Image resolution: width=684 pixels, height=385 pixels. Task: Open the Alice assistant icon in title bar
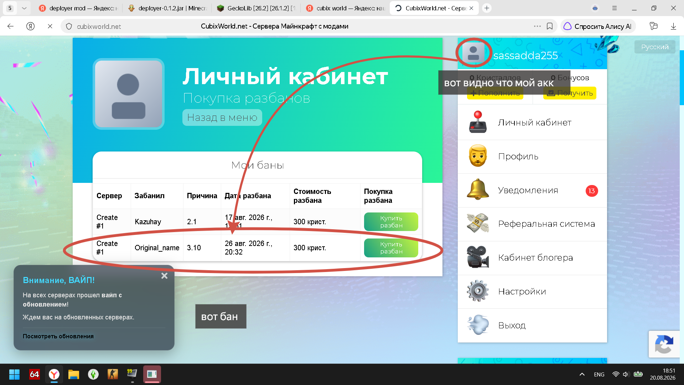click(595, 8)
